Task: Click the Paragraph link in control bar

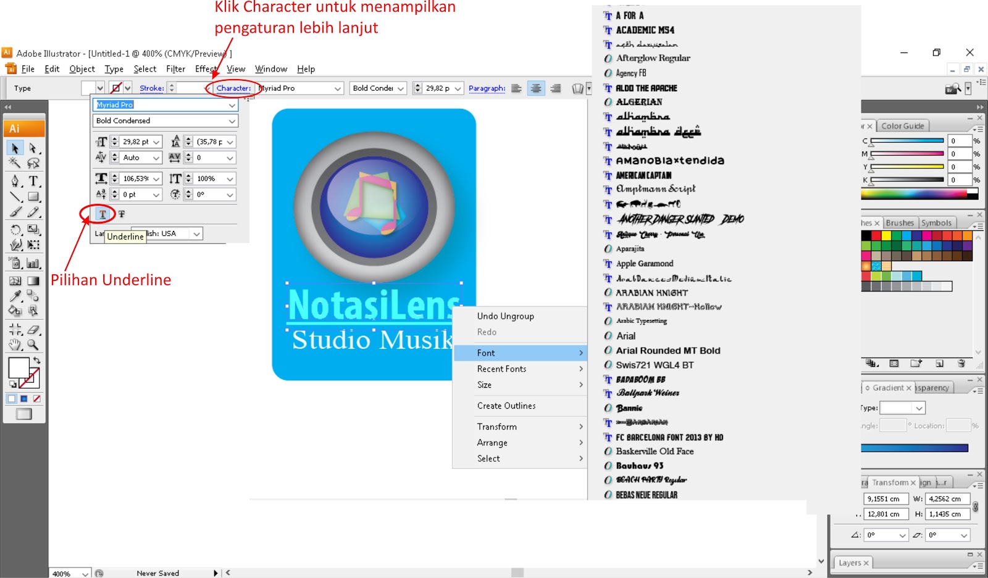Action: (x=487, y=88)
